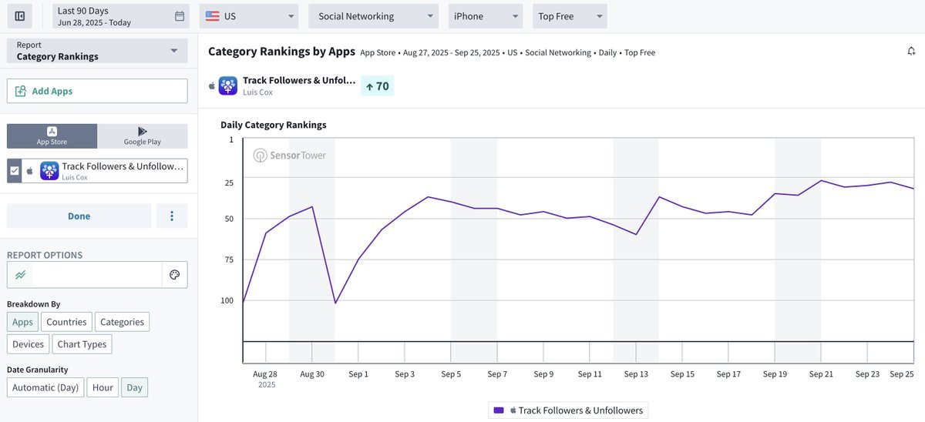Select the Countries breakdown button
This screenshot has height=422, width=925.
pyautogui.click(x=66, y=322)
